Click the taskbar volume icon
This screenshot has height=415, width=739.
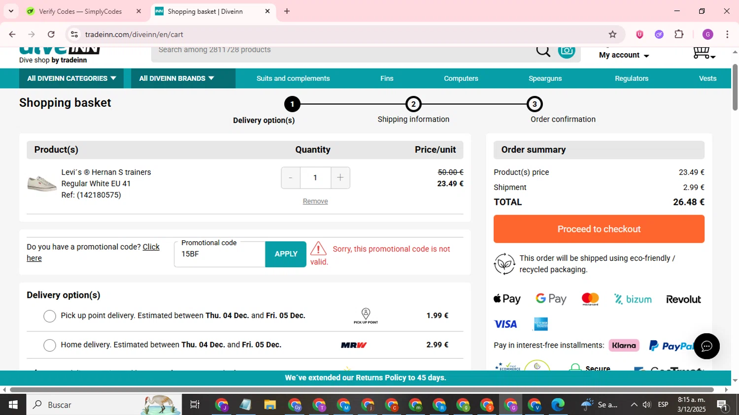point(647,405)
